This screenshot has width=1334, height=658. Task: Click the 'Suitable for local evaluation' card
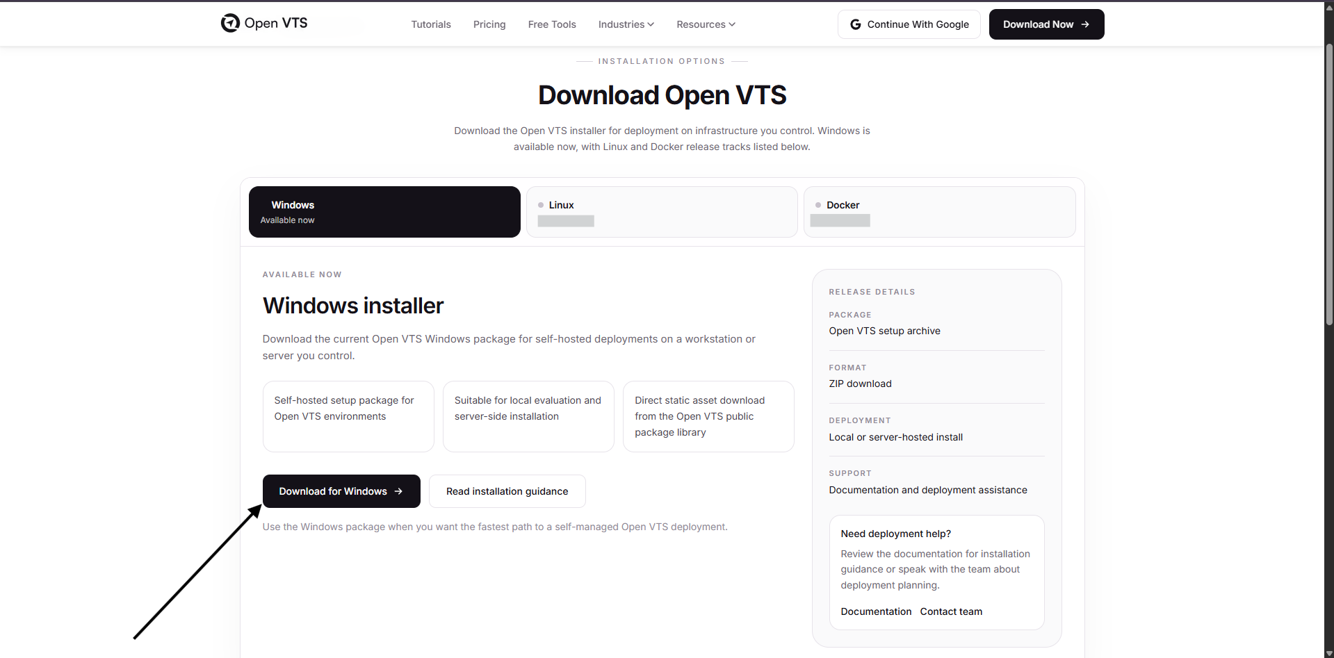point(528,416)
